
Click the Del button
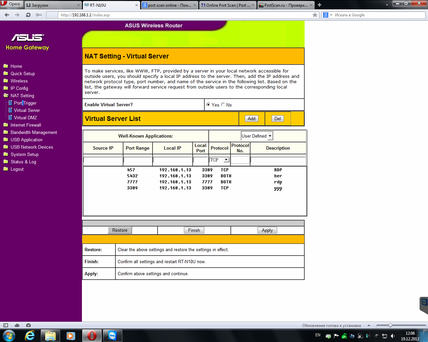pyautogui.click(x=278, y=119)
